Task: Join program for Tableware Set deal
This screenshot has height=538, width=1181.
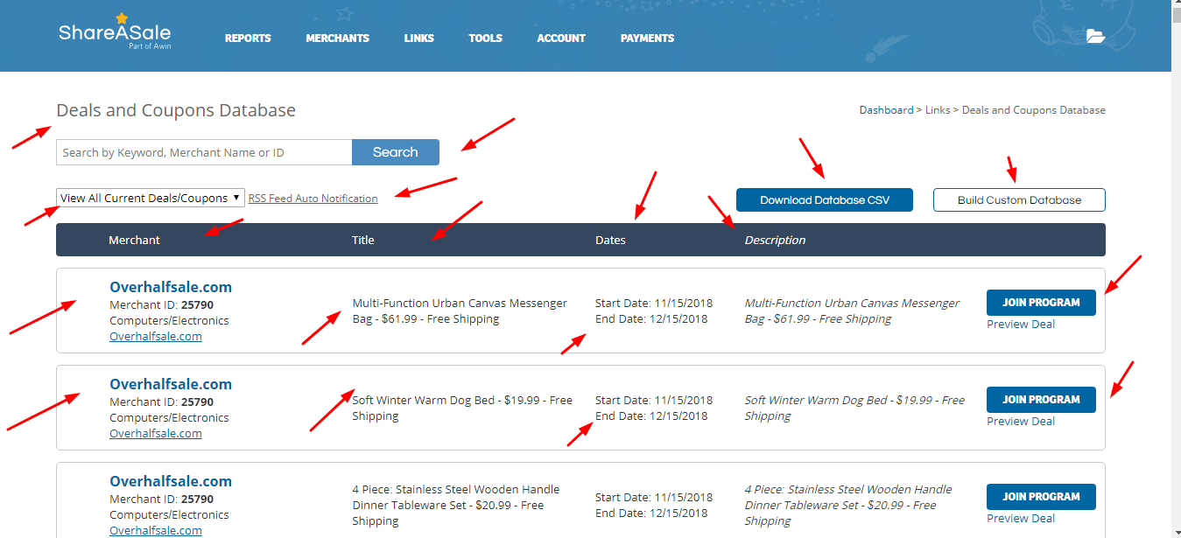Action: tap(1041, 497)
